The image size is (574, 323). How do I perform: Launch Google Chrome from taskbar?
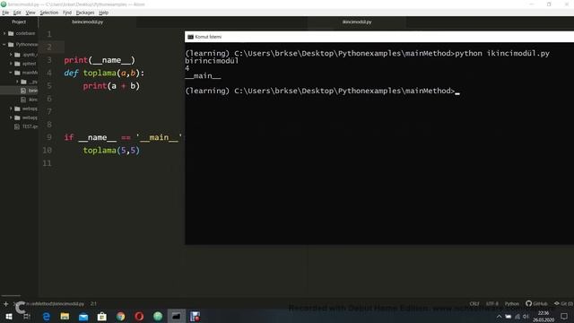121,317
